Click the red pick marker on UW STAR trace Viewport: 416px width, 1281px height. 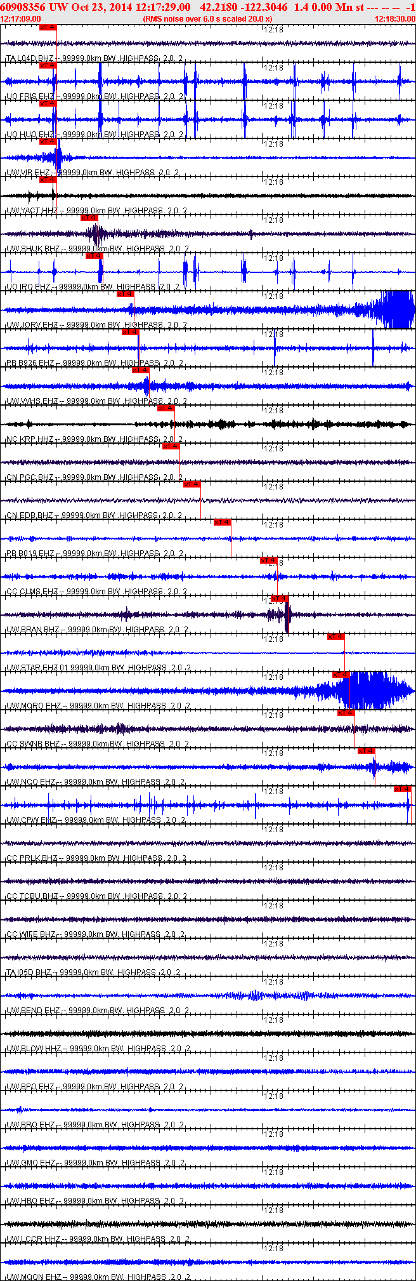pos(336,637)
